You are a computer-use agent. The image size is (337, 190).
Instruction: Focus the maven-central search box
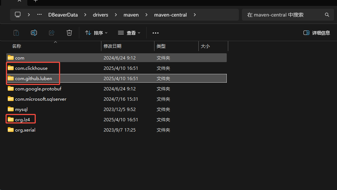288,15
